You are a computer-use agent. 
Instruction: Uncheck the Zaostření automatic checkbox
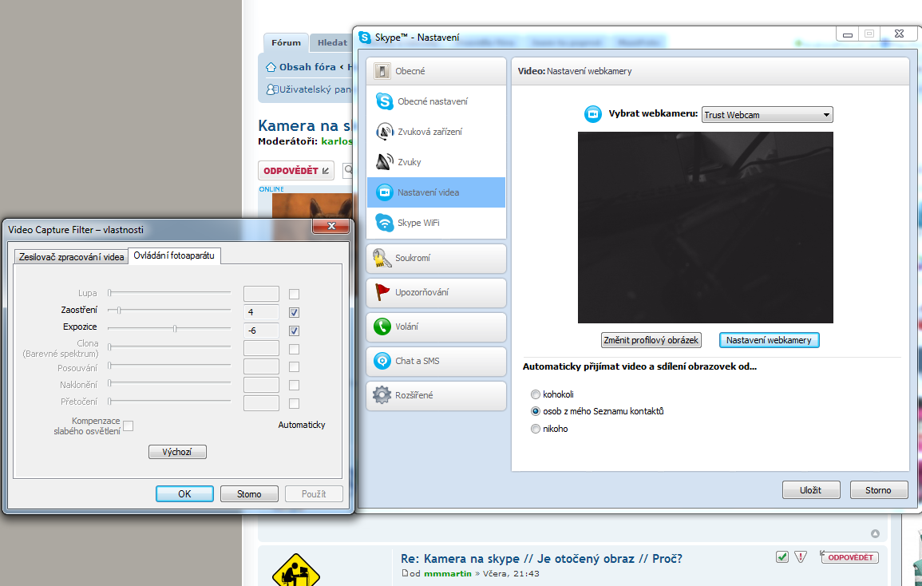click(294, 312)
